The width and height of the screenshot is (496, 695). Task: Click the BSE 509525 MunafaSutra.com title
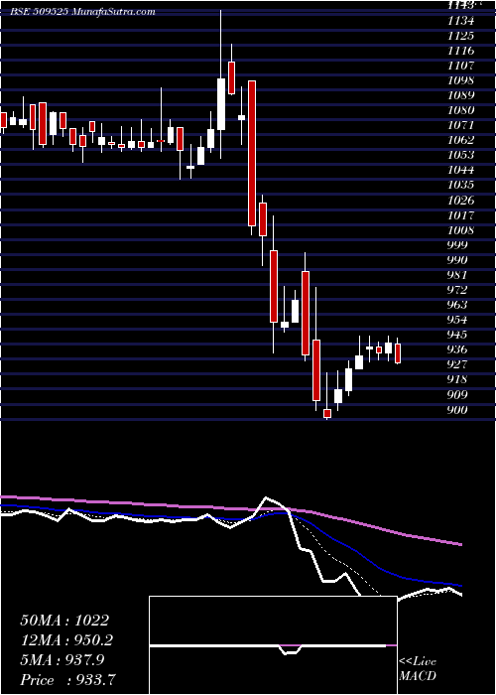[82, 12]
